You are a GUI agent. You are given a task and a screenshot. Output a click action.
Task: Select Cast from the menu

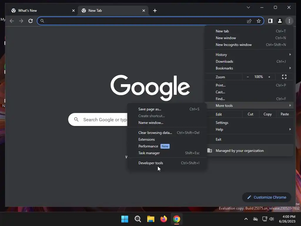249,92
